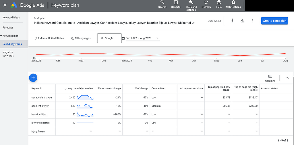This screenshot has height=145, width=294.
Task: Select Saved keywords in sidebar
Action: point(14,44)
